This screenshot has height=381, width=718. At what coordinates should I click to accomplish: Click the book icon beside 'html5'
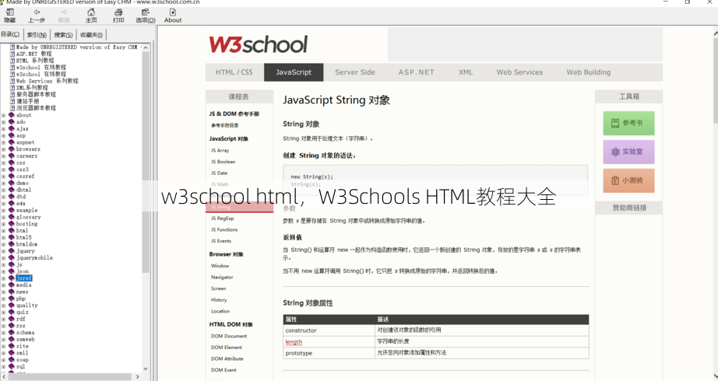(x=12, y=237)
